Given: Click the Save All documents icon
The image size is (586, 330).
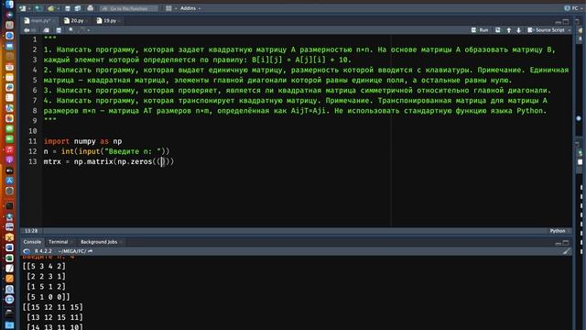Looking at the screenshot, I should [x=77, y=8].
